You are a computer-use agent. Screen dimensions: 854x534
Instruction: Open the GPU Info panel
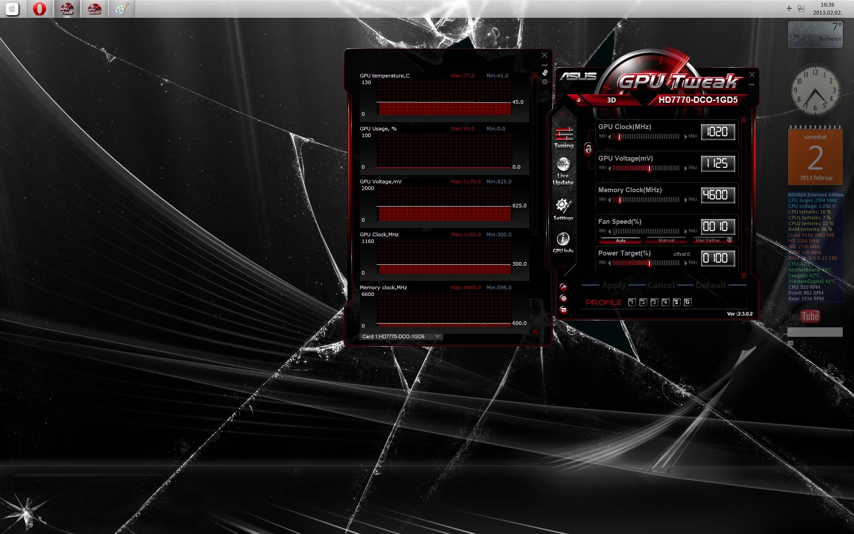pos(563,243)
